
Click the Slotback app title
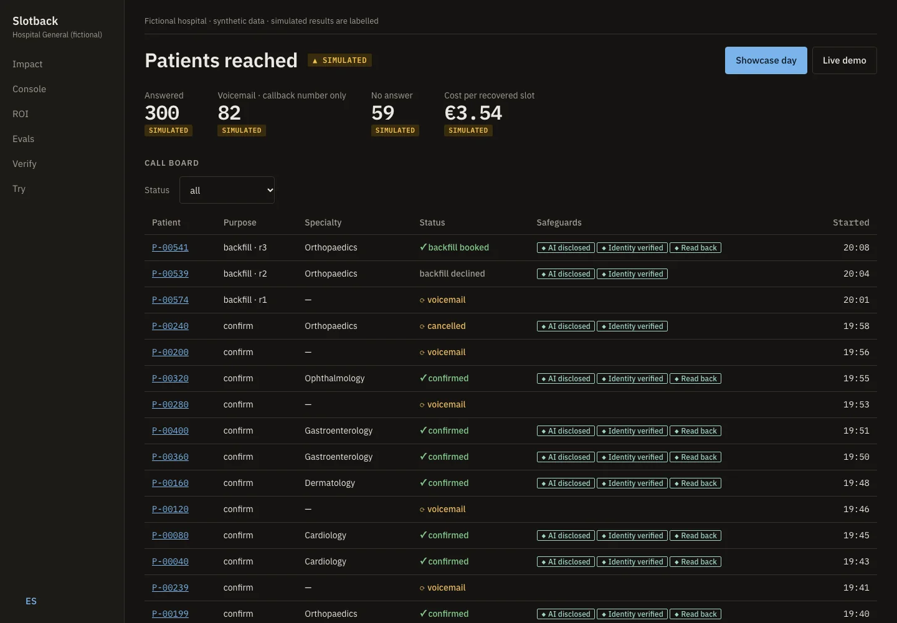tap(36, 21)
